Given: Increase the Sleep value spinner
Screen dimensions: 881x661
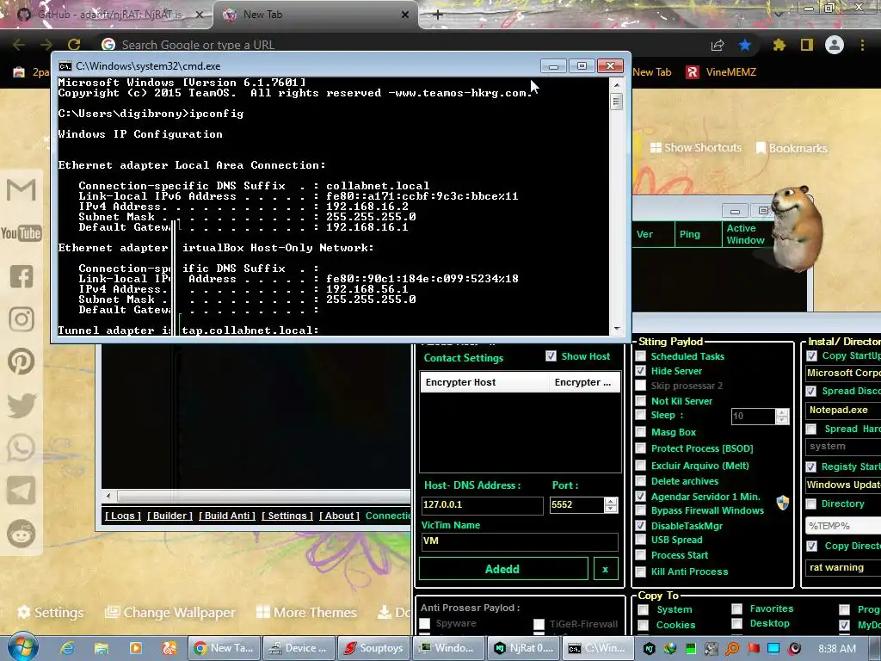Looking at the screenshot, I should tap(781, 412).
